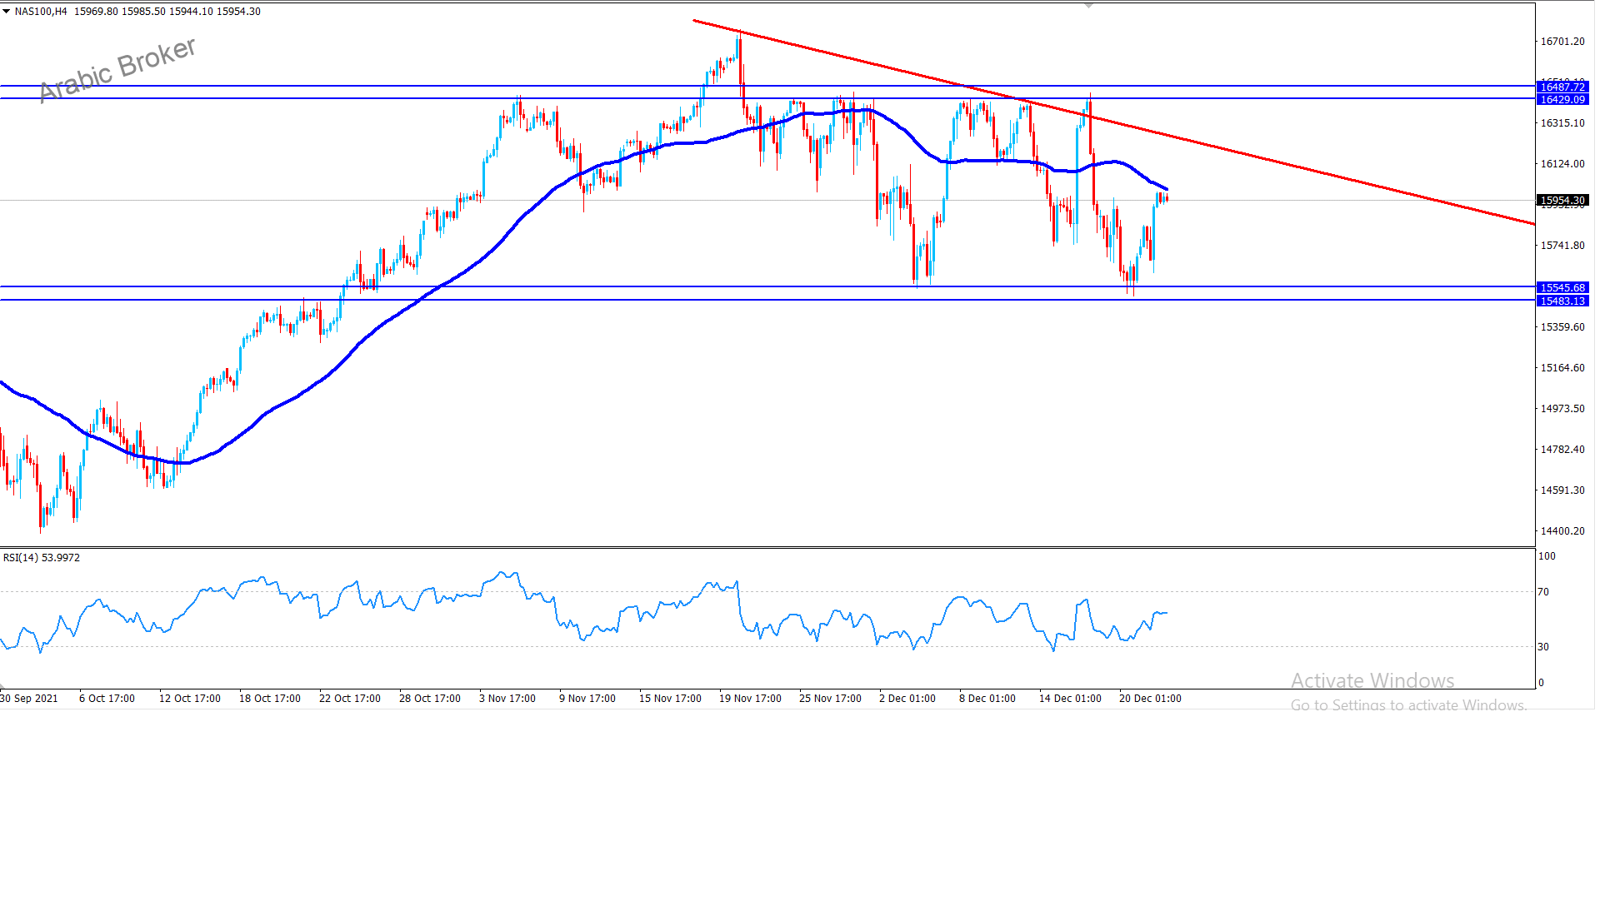The height and width of the screenshot is (906, 1600).
Task: Click the 15 Nov 17:00 time axis label
Action: (670, 699)
